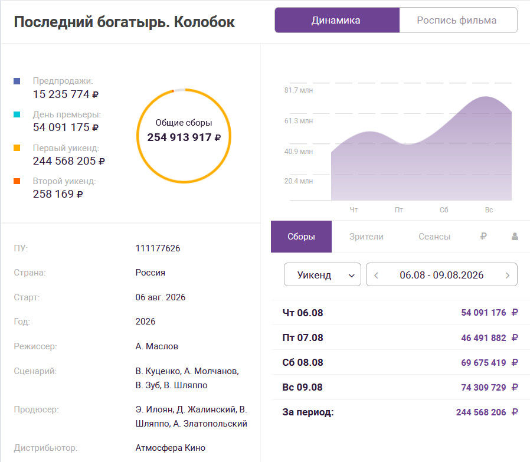
Task: Click the Сценарий writers list
Action: pyautogui.click(x=187, y=378)
